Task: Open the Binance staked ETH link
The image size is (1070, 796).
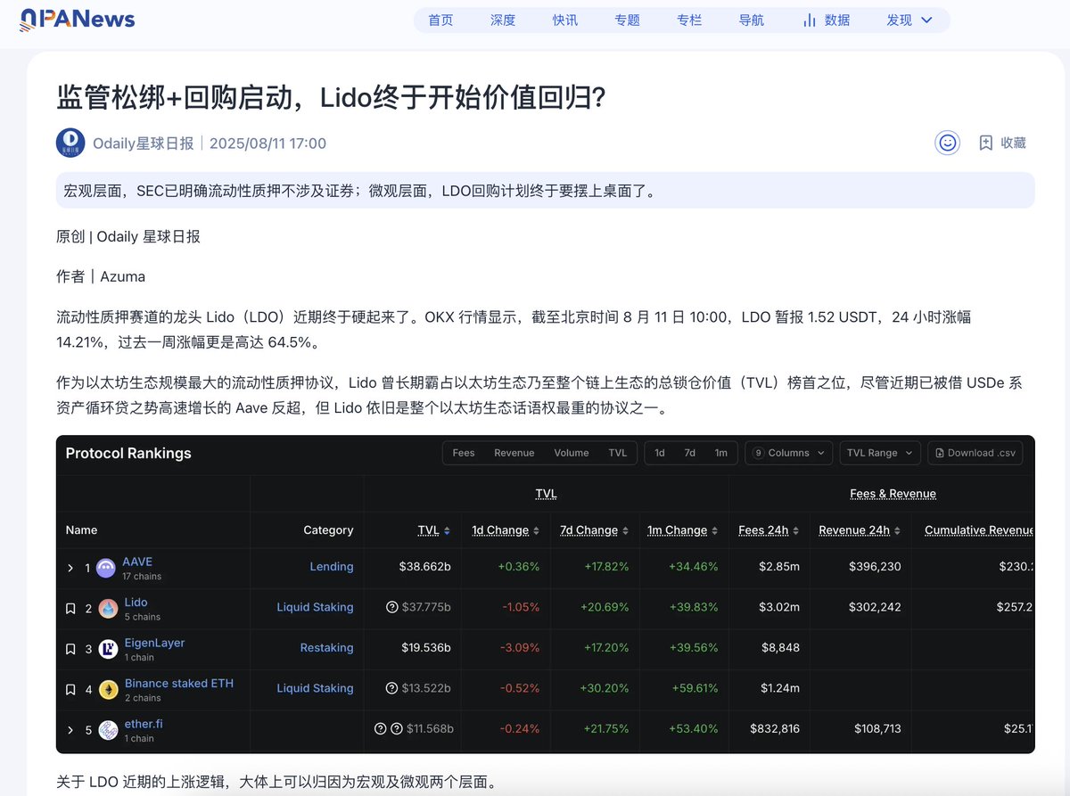Action: 179,683
